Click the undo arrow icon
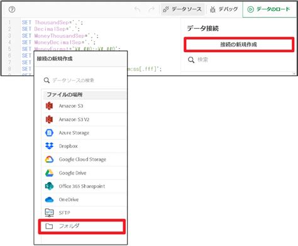This screenshot has height=246, width=298. 137,9
